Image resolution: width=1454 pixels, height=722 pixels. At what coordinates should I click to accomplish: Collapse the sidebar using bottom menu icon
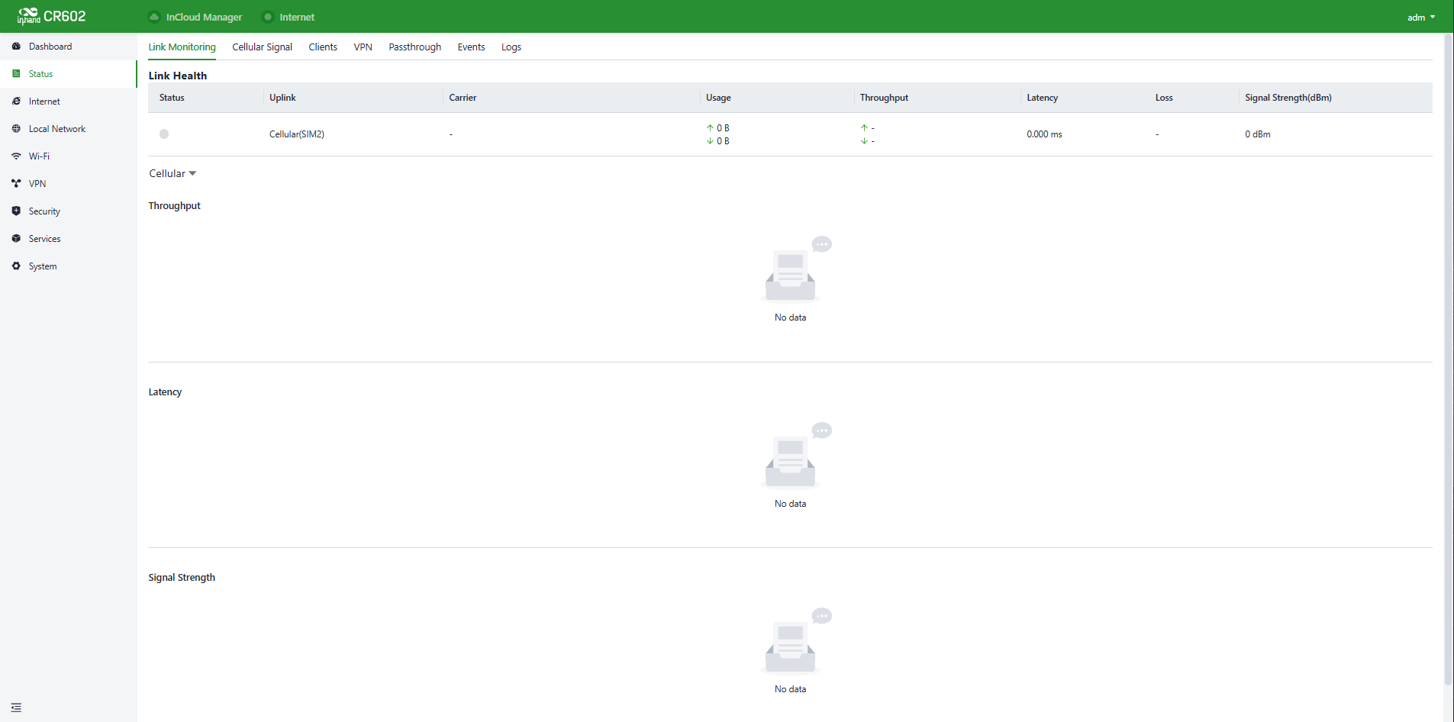pos(16,707)
